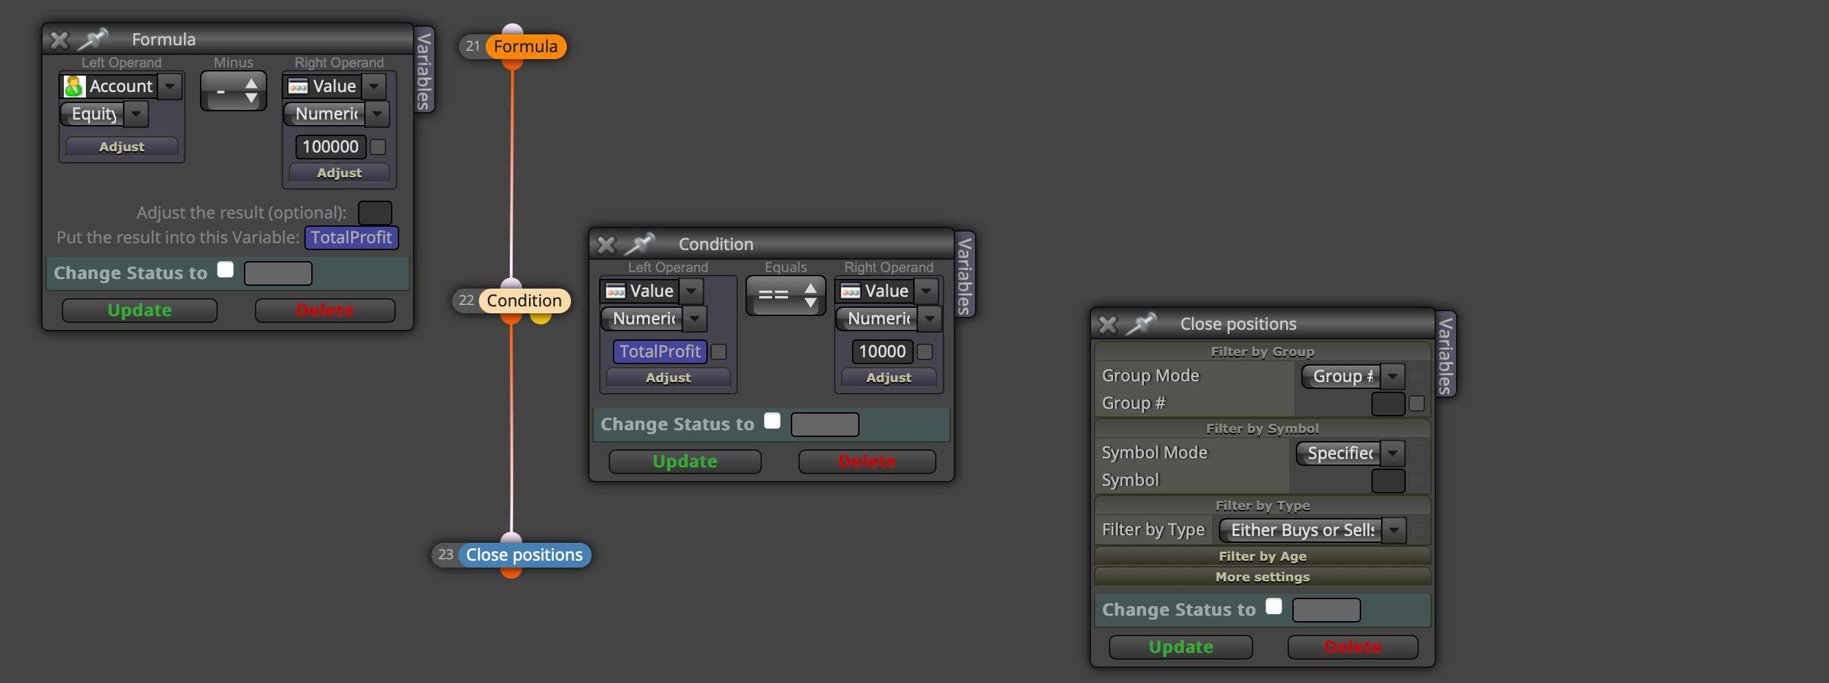
Task: Open Variables tab on Formula panel
Action: click(424, 71)
